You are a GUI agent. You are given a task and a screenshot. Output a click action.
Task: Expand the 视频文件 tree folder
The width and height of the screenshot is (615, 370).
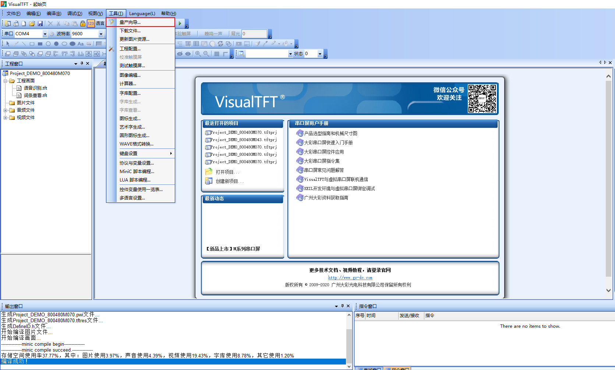pyautogui.click(x=6, y=118)
